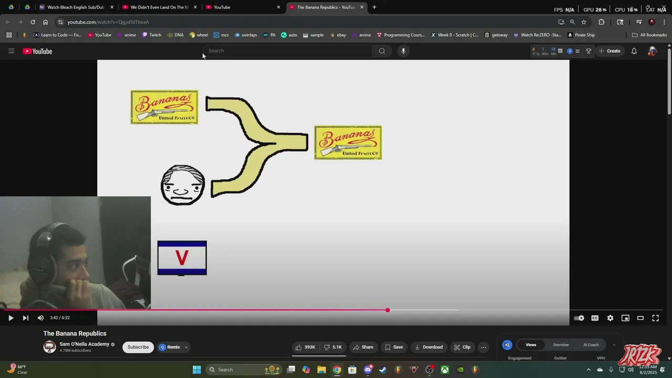Mute the video volume speaker icon
672x378 pixels.
(x=40, y=318)
